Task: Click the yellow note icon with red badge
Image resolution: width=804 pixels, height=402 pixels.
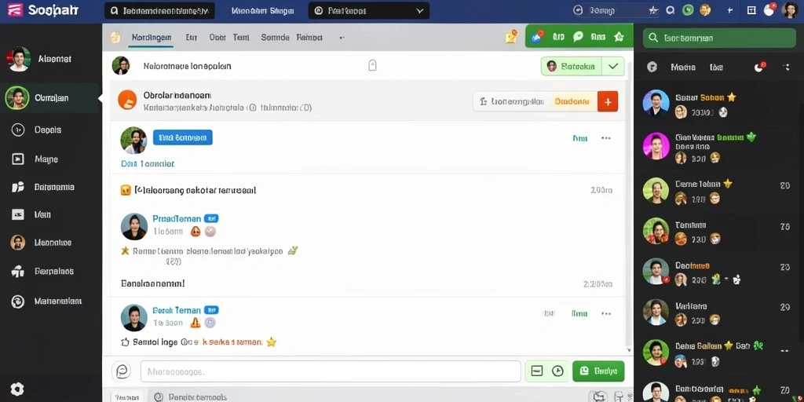Action: 511,36
